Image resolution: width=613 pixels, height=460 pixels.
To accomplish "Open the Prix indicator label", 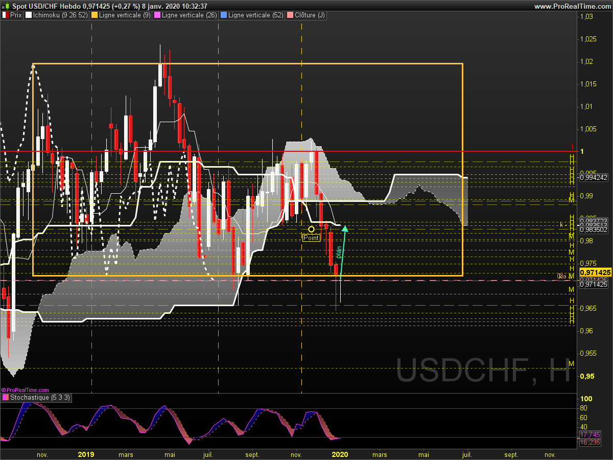I will click(16, 15).
